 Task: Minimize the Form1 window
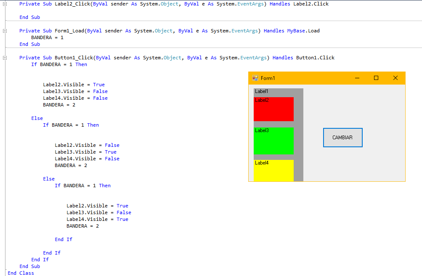(x=357, y=78)
